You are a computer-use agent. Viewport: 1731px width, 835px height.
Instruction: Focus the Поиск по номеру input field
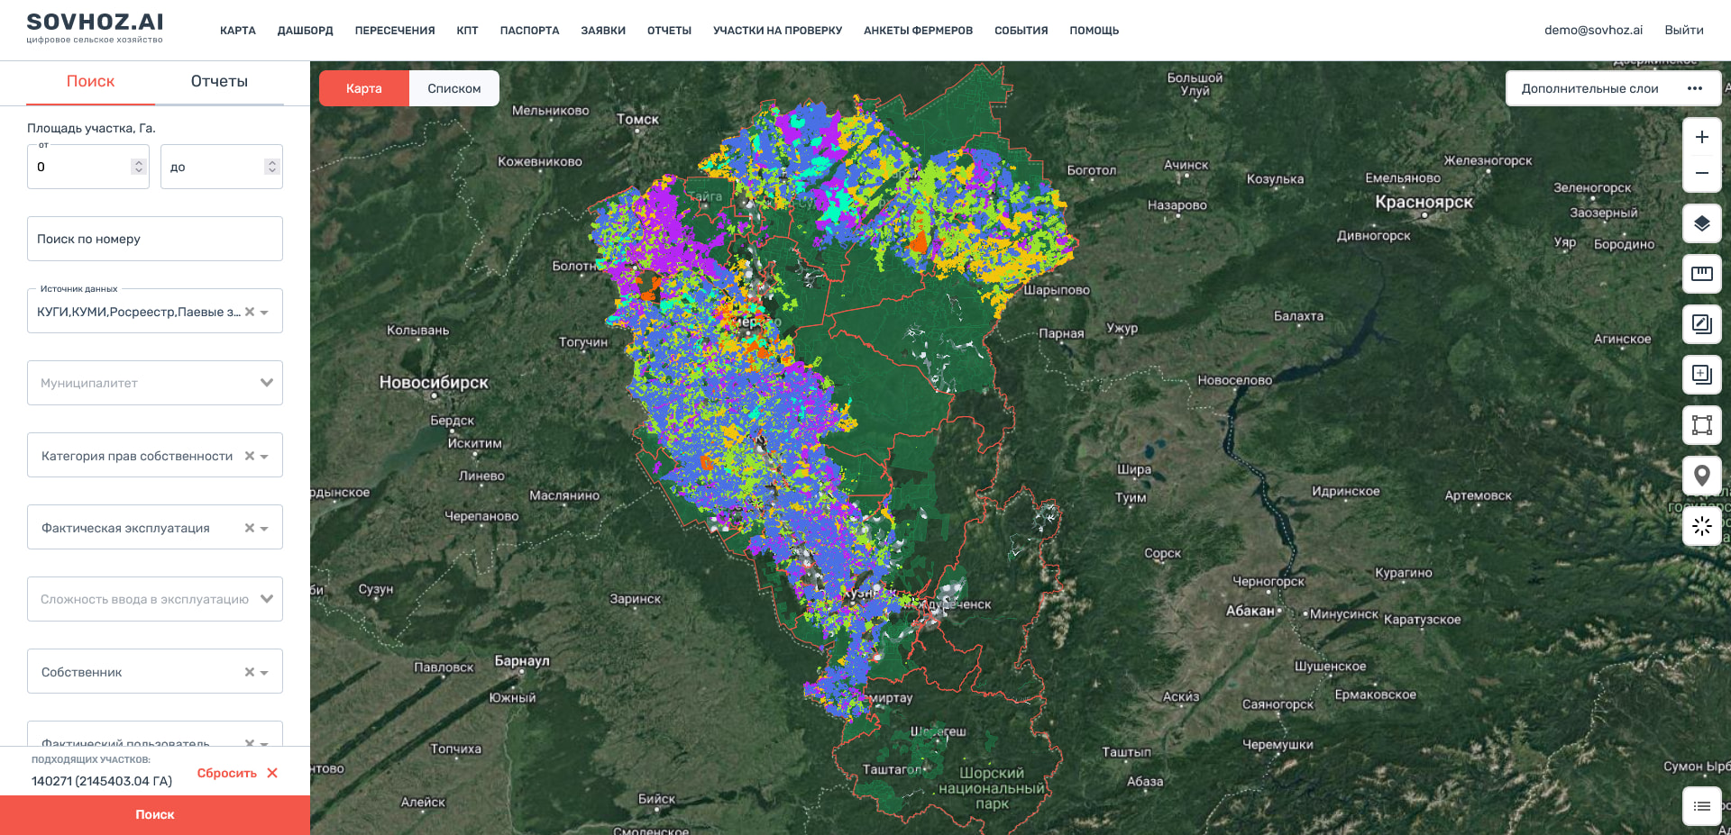(155, 239)
